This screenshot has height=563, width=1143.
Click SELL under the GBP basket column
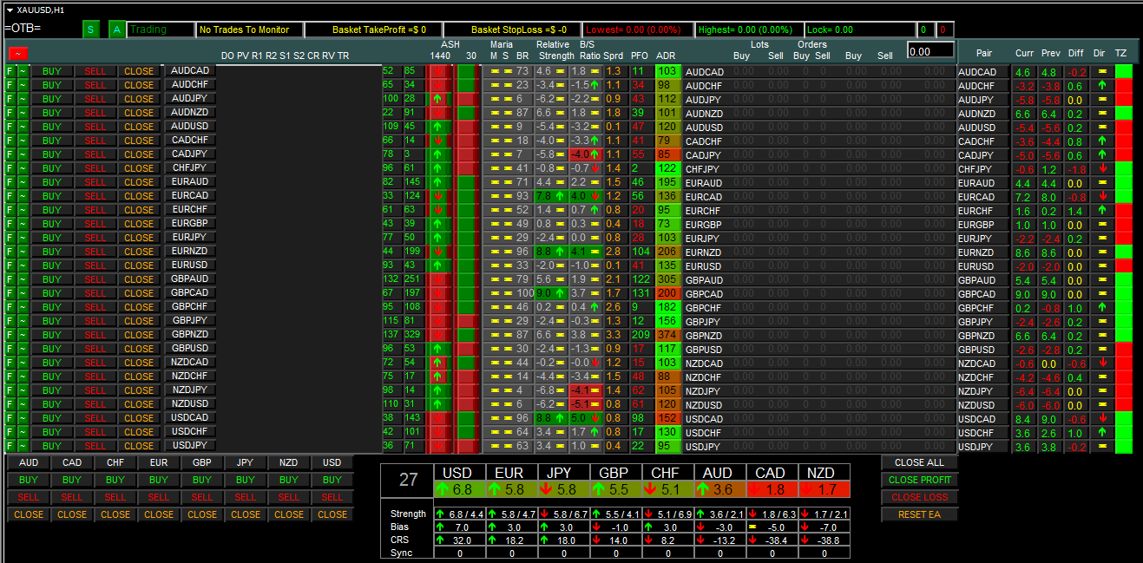click(x=202, y=497)
